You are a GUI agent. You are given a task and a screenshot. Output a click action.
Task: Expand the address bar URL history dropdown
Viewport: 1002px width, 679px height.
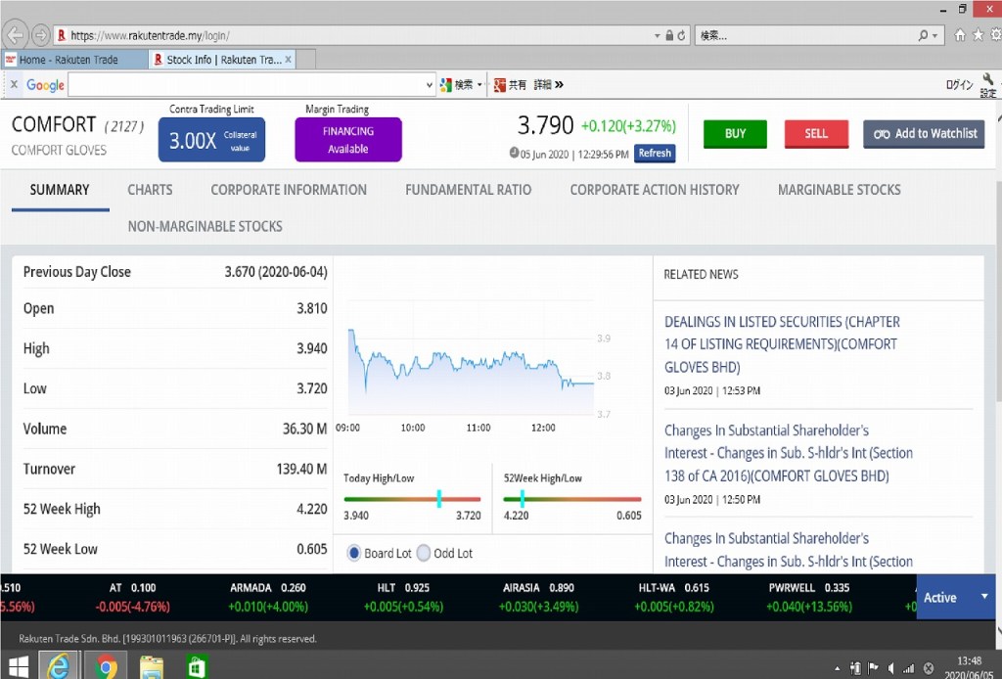point(659,35)
